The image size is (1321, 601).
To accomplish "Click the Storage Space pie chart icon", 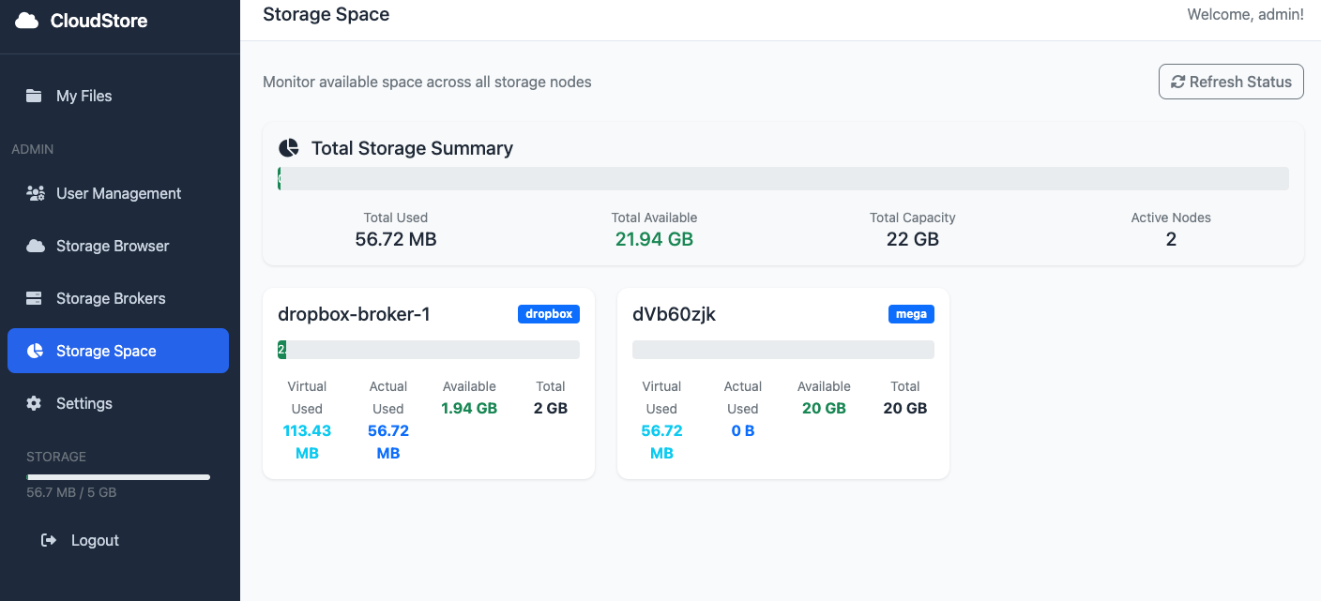I will coord(35,351).
